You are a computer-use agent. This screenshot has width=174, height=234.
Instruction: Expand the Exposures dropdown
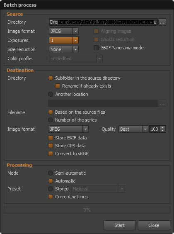tap(64, 40)
